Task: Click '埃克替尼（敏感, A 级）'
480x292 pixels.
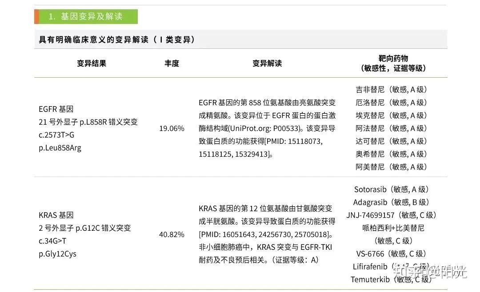Action: (392, 115)
